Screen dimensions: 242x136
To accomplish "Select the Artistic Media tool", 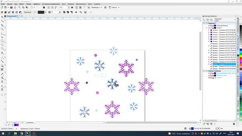I will pyautogui.click(x=2, y=37).
